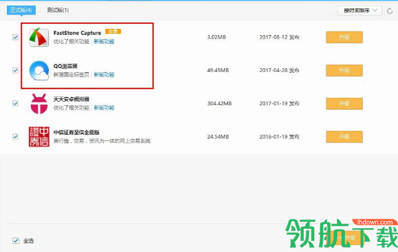Click the 全选 label text
The image size is (398, 252).
coord(28,241)
